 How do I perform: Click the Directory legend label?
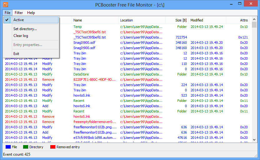tap(36, 147)
